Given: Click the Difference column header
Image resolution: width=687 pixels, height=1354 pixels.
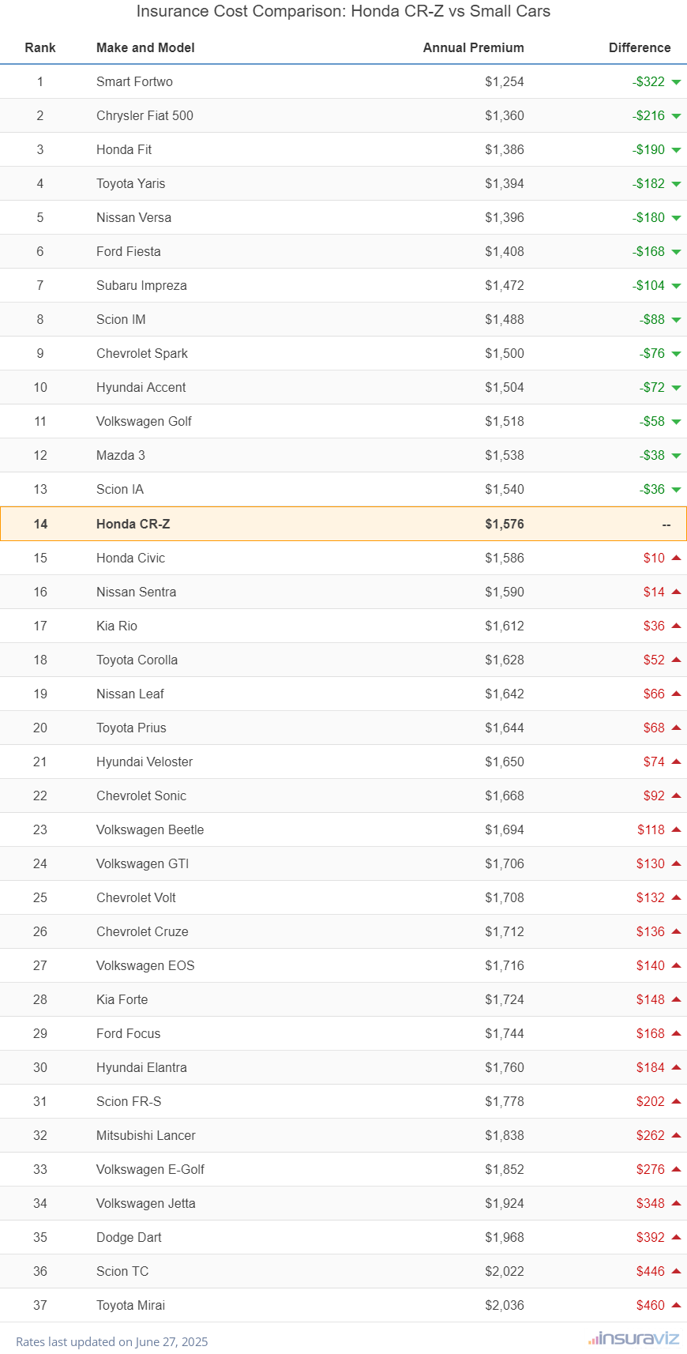Looking at the screenshot, I should pyautogui.click(x=640, y=47).
